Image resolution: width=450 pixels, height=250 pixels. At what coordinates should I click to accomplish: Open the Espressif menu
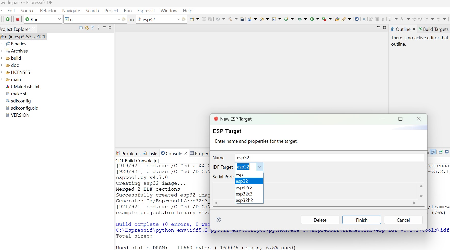(146, 10)
